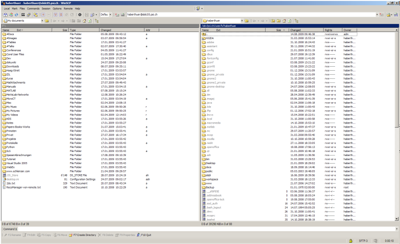Click the Close Session red-x icon

[382, 15]
